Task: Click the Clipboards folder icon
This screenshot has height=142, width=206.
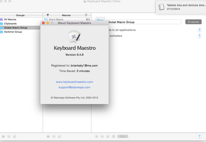Action: [x=1, y=24]
